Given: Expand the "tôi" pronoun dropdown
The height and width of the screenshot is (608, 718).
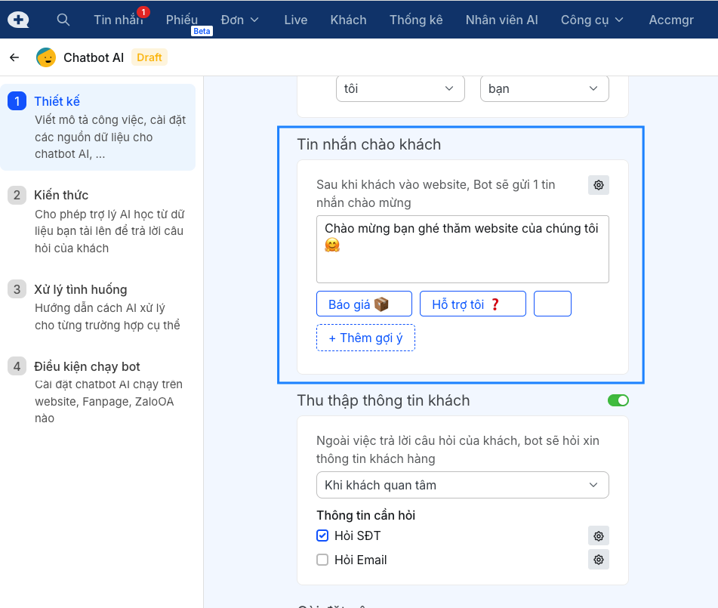Looking at the screenshot, I should [399, 88].
